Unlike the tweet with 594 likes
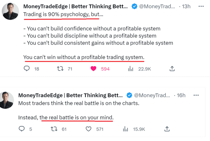 pyautogui.click(x=93, y=68)
